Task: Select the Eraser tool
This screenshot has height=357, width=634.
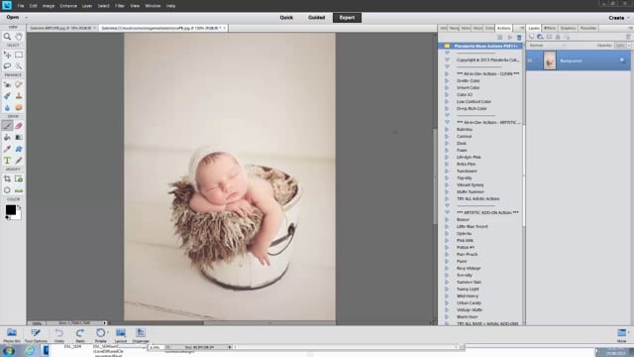Action: (x=19, y=126)
